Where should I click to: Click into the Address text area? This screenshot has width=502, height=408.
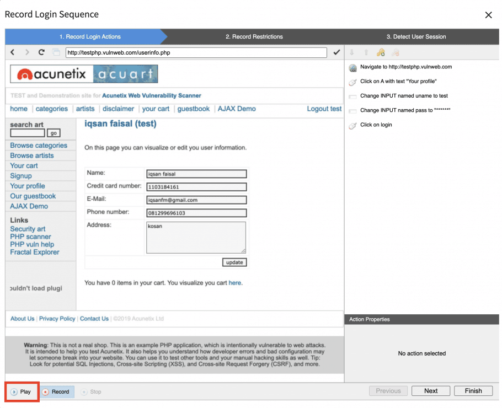click(x=196, y=238)
